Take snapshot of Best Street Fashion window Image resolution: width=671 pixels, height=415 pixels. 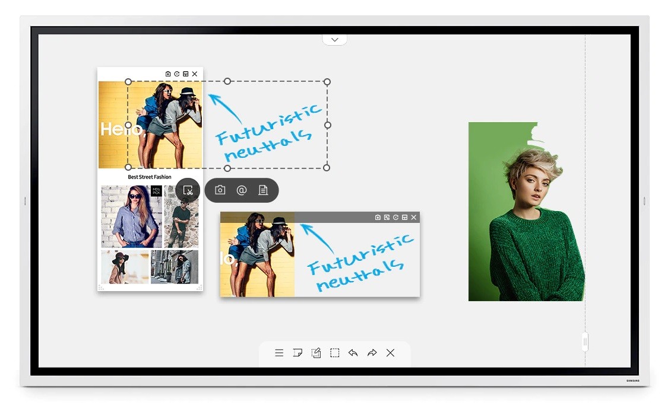coord(168,74)
